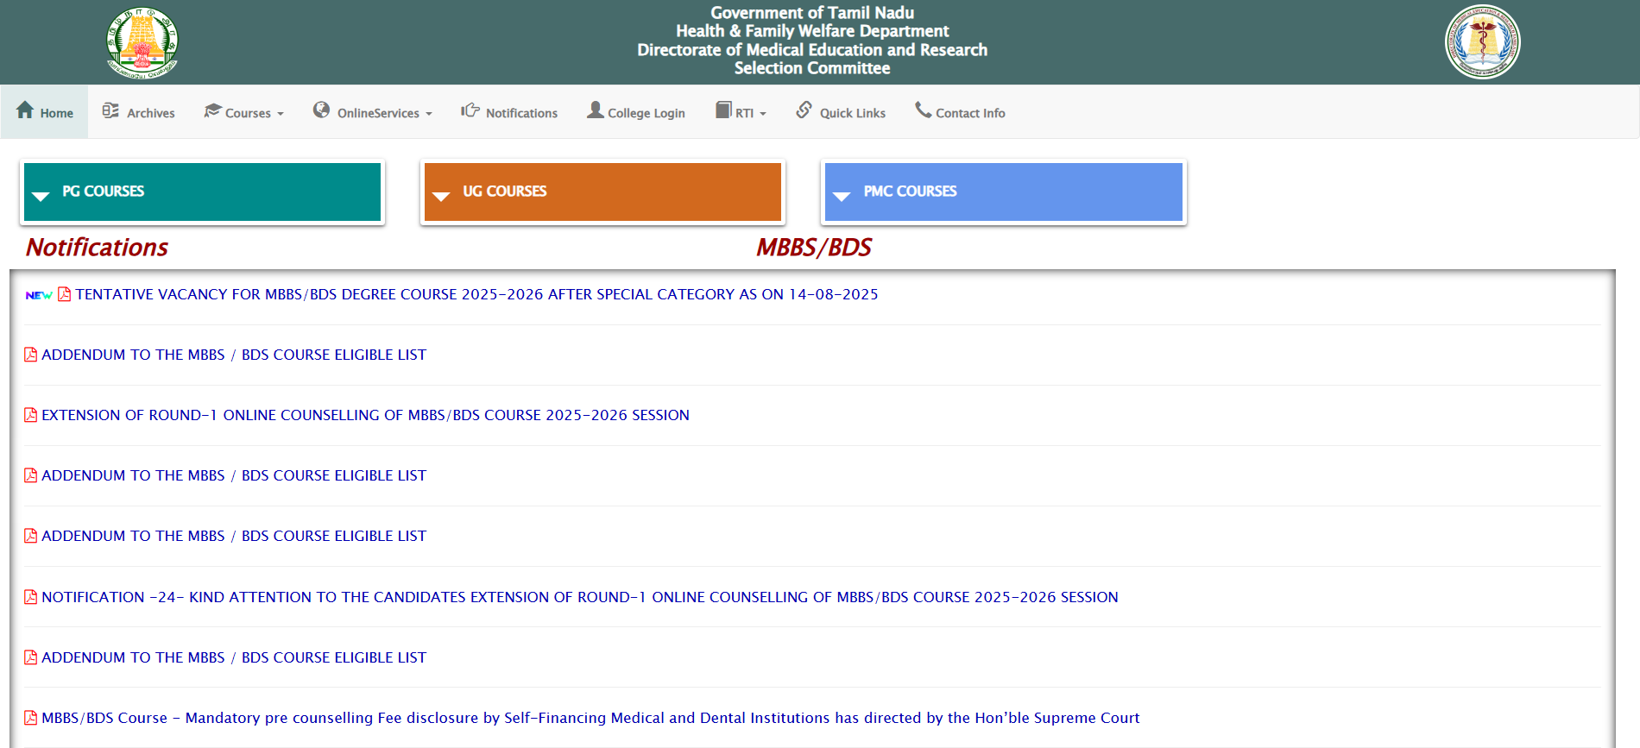This screenshot has width=1640, height=748.
Task: Click the PDF icon of the topmost ADDENDUM row
Action: tap(30, 355)
